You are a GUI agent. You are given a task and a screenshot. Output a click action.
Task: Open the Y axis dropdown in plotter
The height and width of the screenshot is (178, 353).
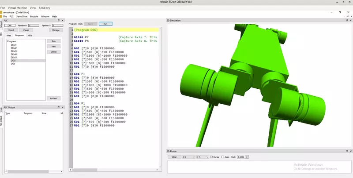pos(202,157)
